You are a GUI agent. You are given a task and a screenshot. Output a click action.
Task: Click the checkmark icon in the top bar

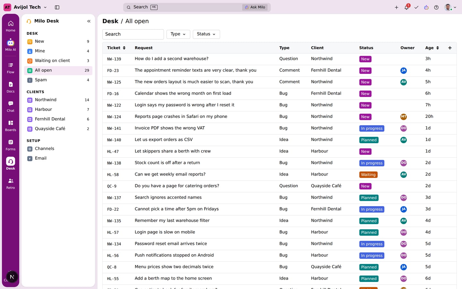coord(416,7)
